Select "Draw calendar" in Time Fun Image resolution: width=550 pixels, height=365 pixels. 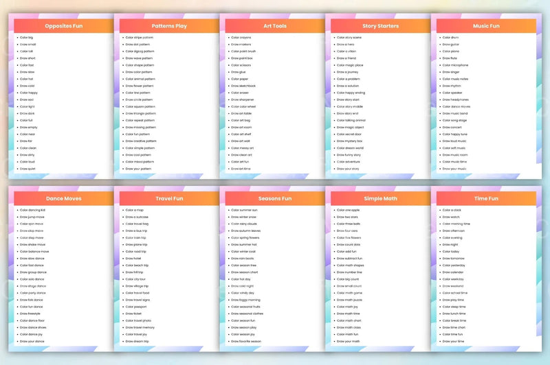453,272
